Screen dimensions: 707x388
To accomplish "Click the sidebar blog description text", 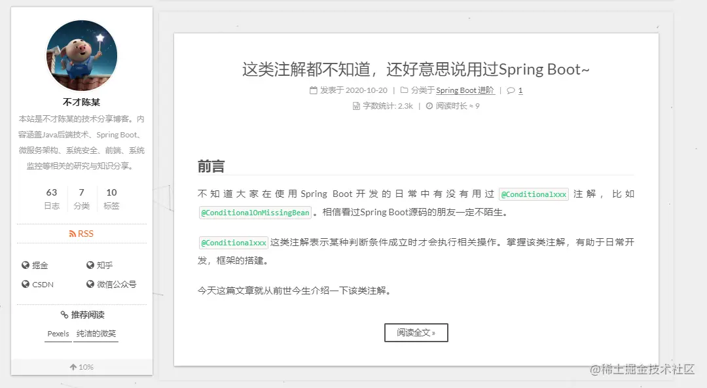I will click(82, 143).
